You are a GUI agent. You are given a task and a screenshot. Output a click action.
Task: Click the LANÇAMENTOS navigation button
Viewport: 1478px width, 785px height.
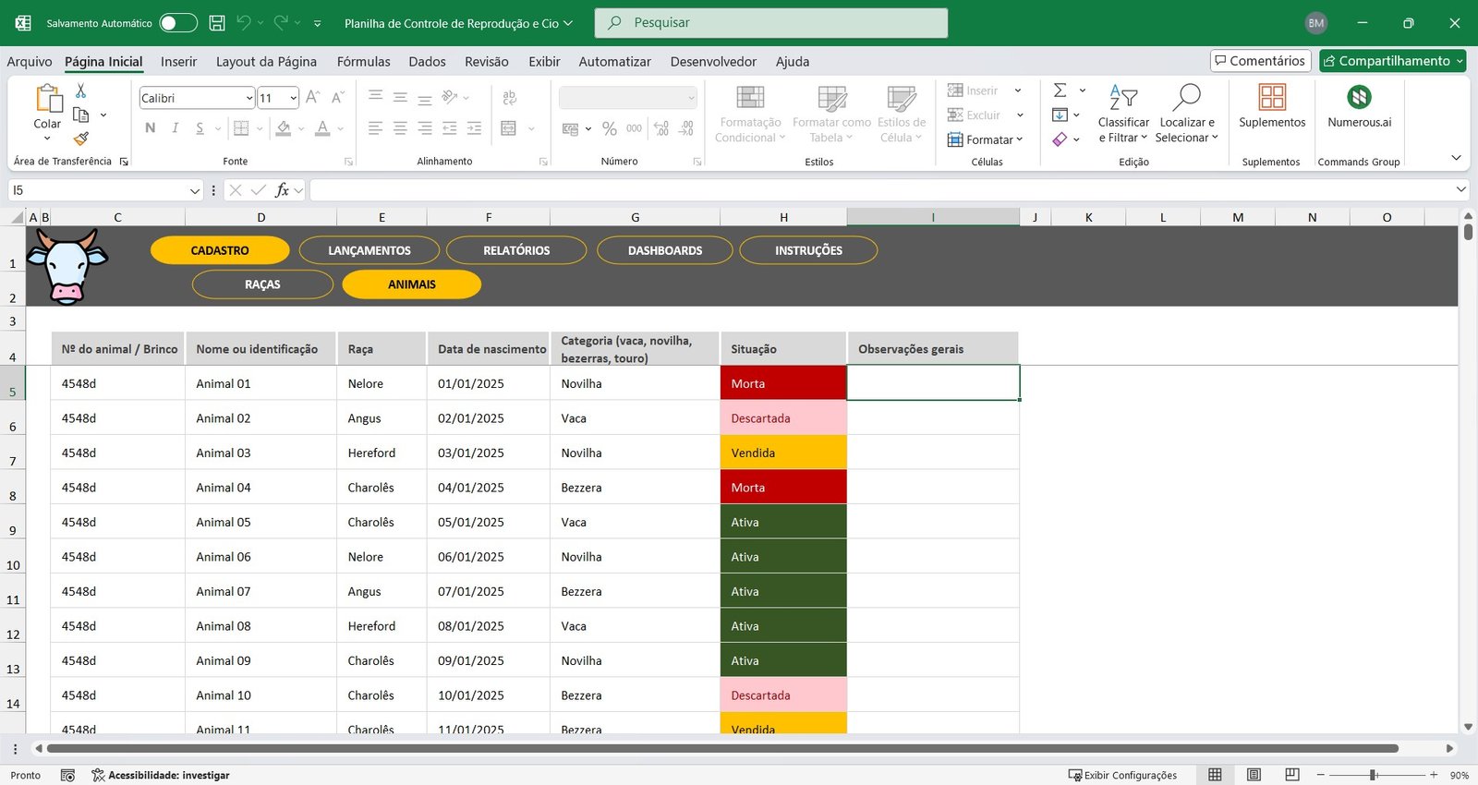pos(369,250)
